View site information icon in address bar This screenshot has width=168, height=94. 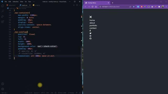point(100,7)
